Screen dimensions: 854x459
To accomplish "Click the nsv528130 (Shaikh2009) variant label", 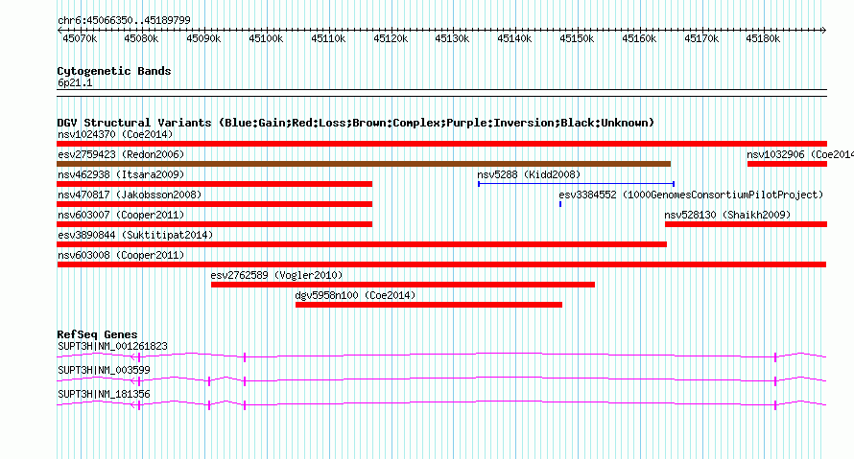I will (727, 215).
